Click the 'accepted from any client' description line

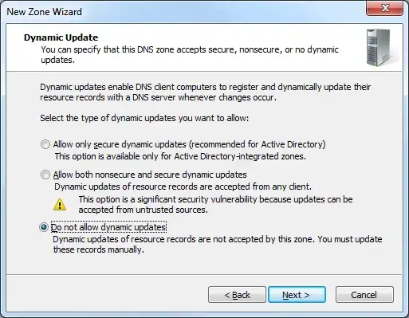[x=183, y=186]
